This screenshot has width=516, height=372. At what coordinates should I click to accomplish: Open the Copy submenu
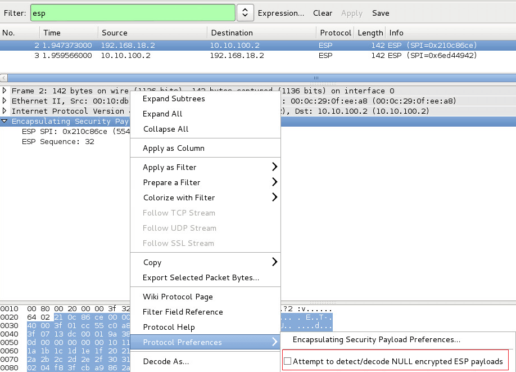tap(205, 262)
